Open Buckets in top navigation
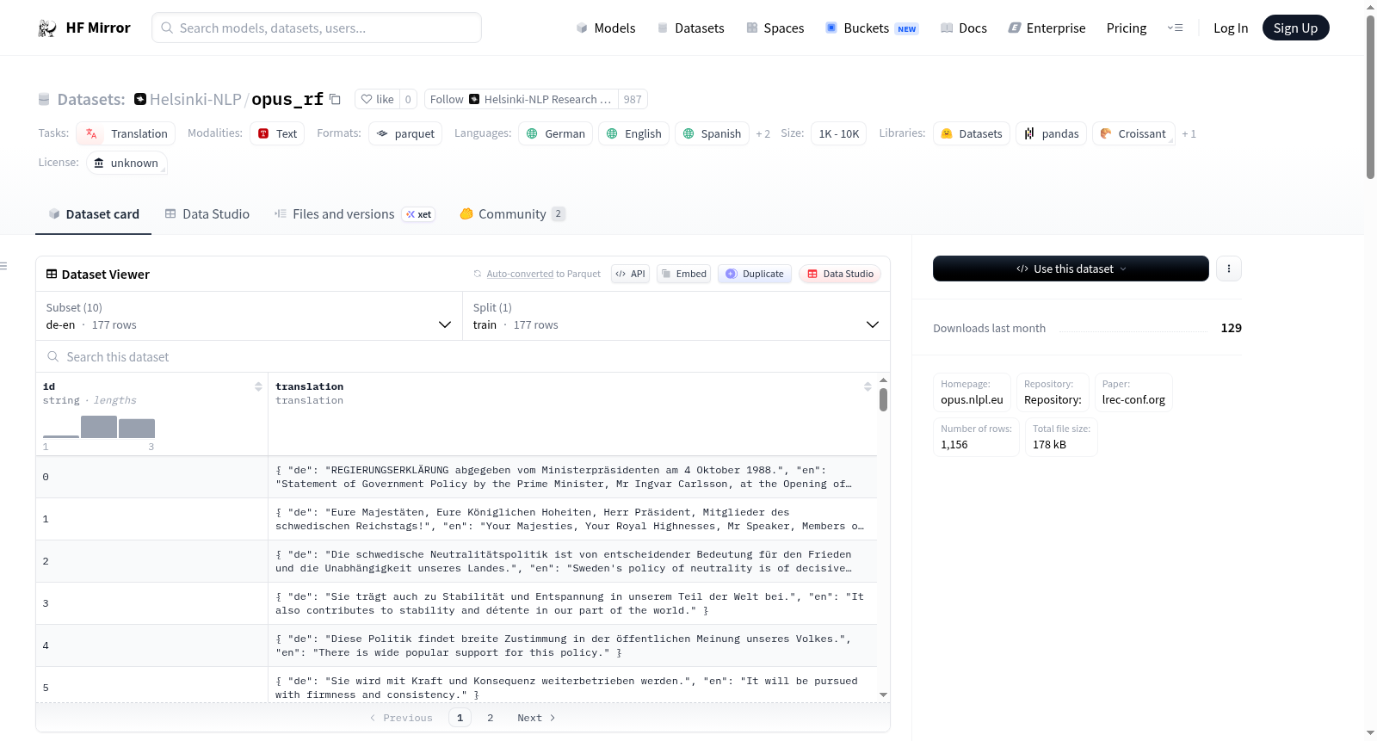This screenshot has width=1377, height=741. 872,28
